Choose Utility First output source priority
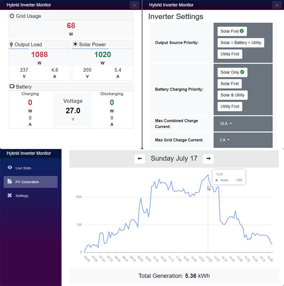The image size is (284, 286). click(x=230, y=54)
